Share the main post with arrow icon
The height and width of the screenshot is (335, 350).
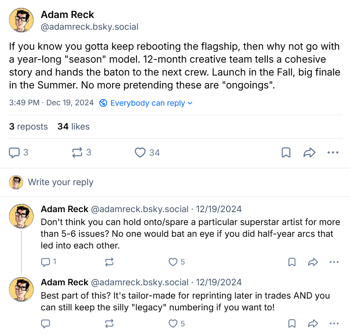tap(309, 153)
